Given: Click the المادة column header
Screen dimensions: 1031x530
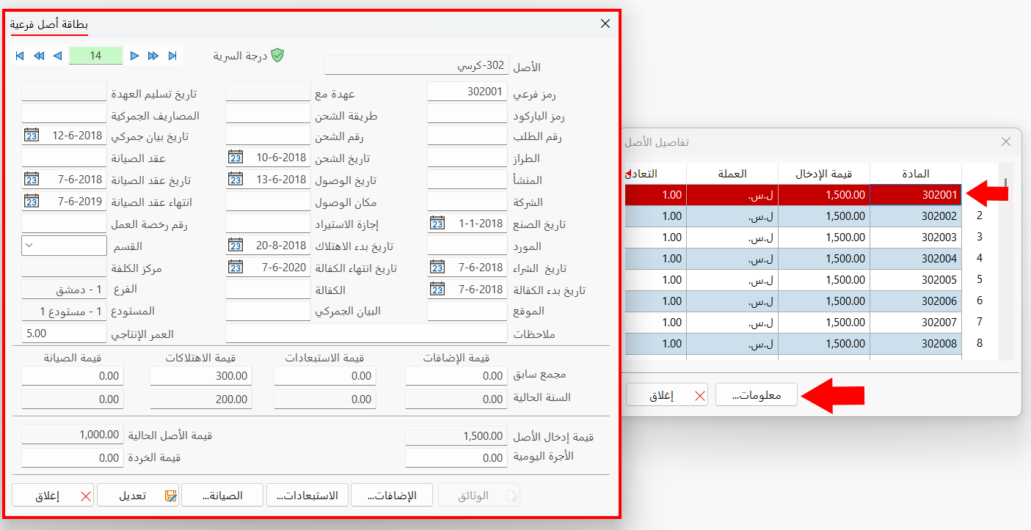Looking at the screenshot, I should coord(915,174).
